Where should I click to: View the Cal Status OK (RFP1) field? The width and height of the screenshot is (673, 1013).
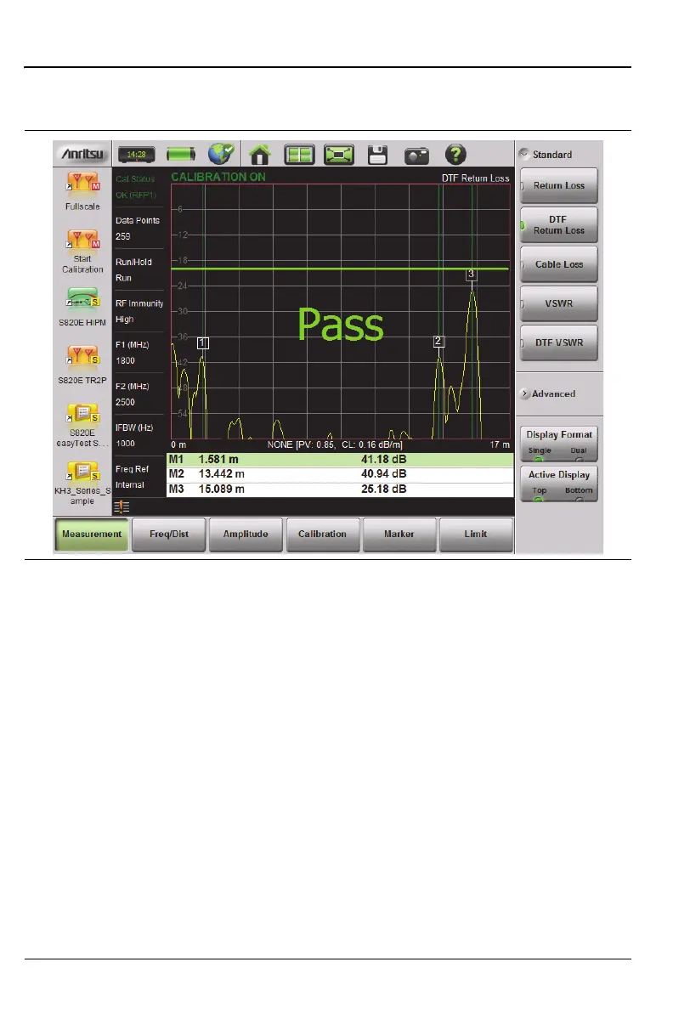pyautogui.click(x=139, y=187)
